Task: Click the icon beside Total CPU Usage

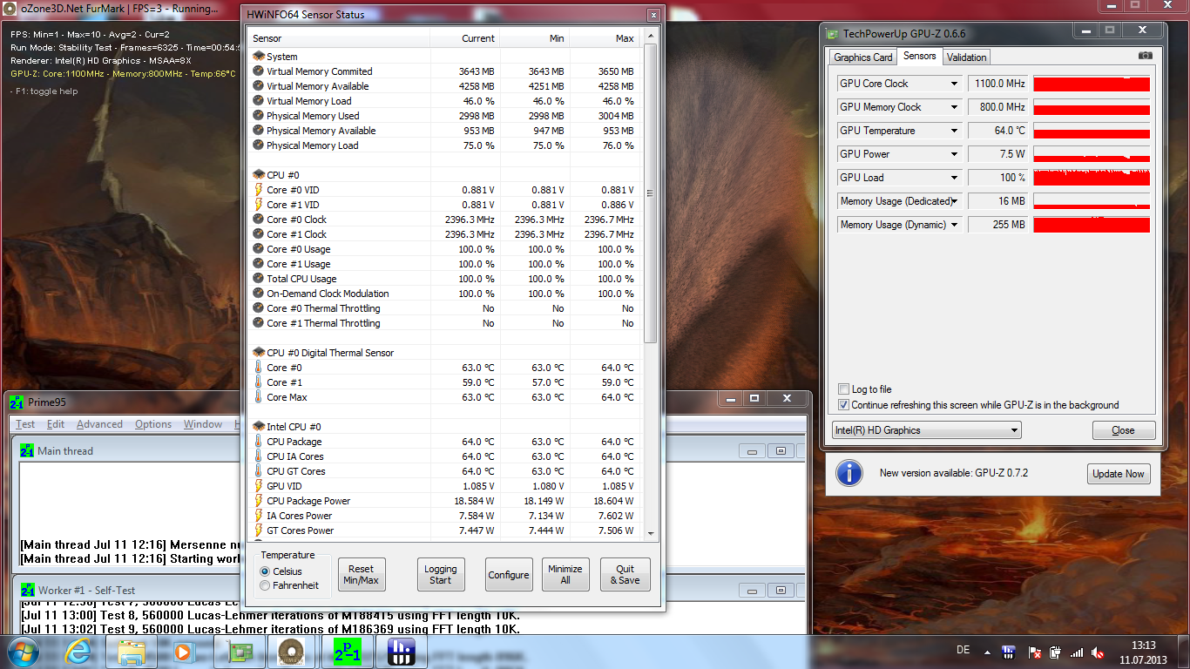Action: (x=259, y=279)
